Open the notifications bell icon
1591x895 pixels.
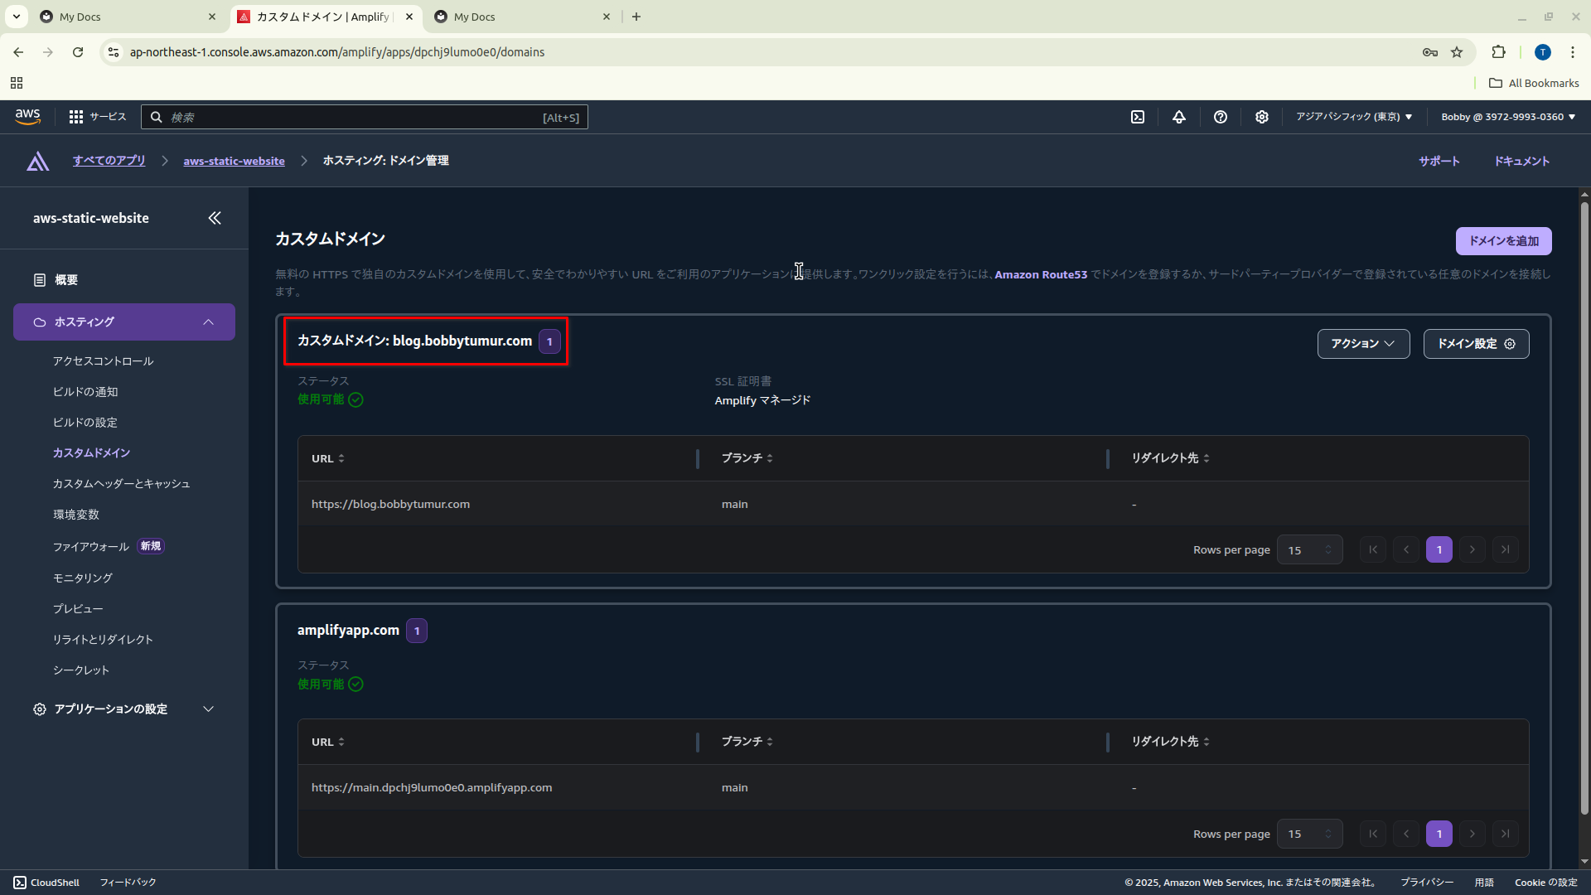click(1178, 117)
